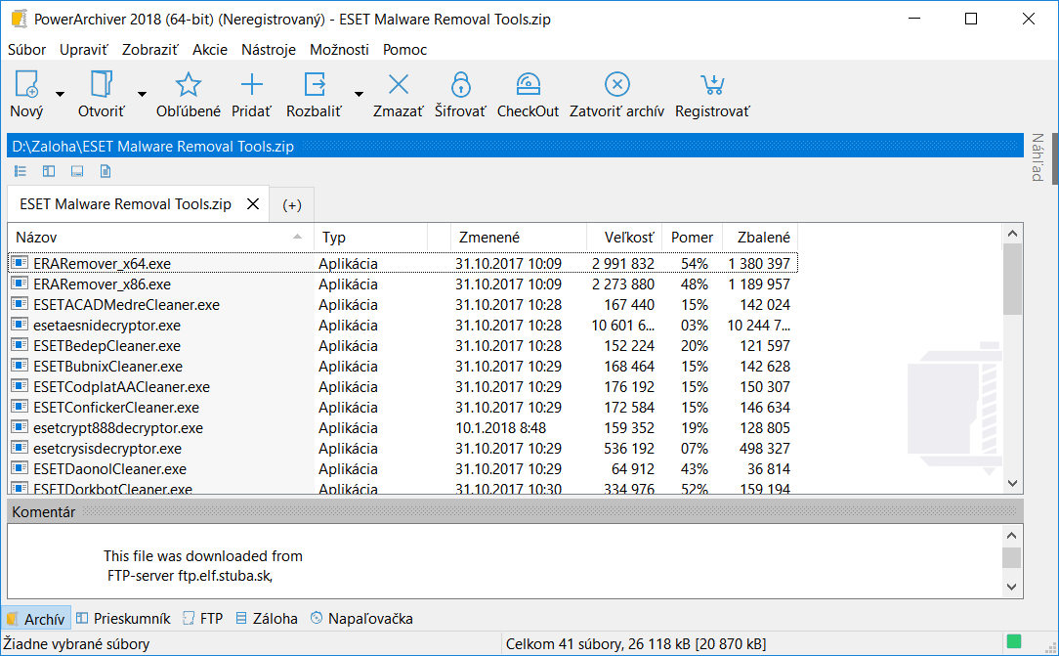Expand the Otvoriť dropdown arrow
This screenshot has height=656, width=1059.
(x=142, y=94)
